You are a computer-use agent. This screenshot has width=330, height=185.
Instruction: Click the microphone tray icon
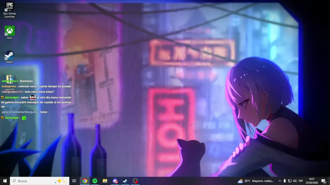click(x=285, y=181)
